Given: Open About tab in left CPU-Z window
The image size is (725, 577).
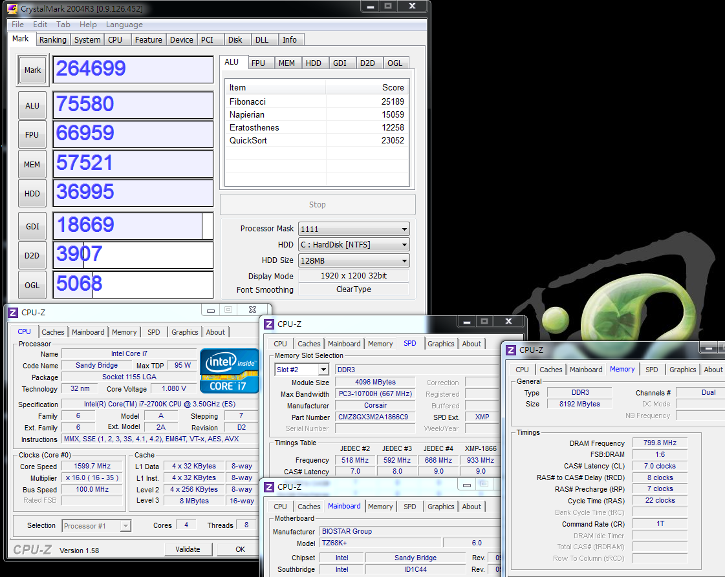Looking at the screenshot, I should click(215, 332).
